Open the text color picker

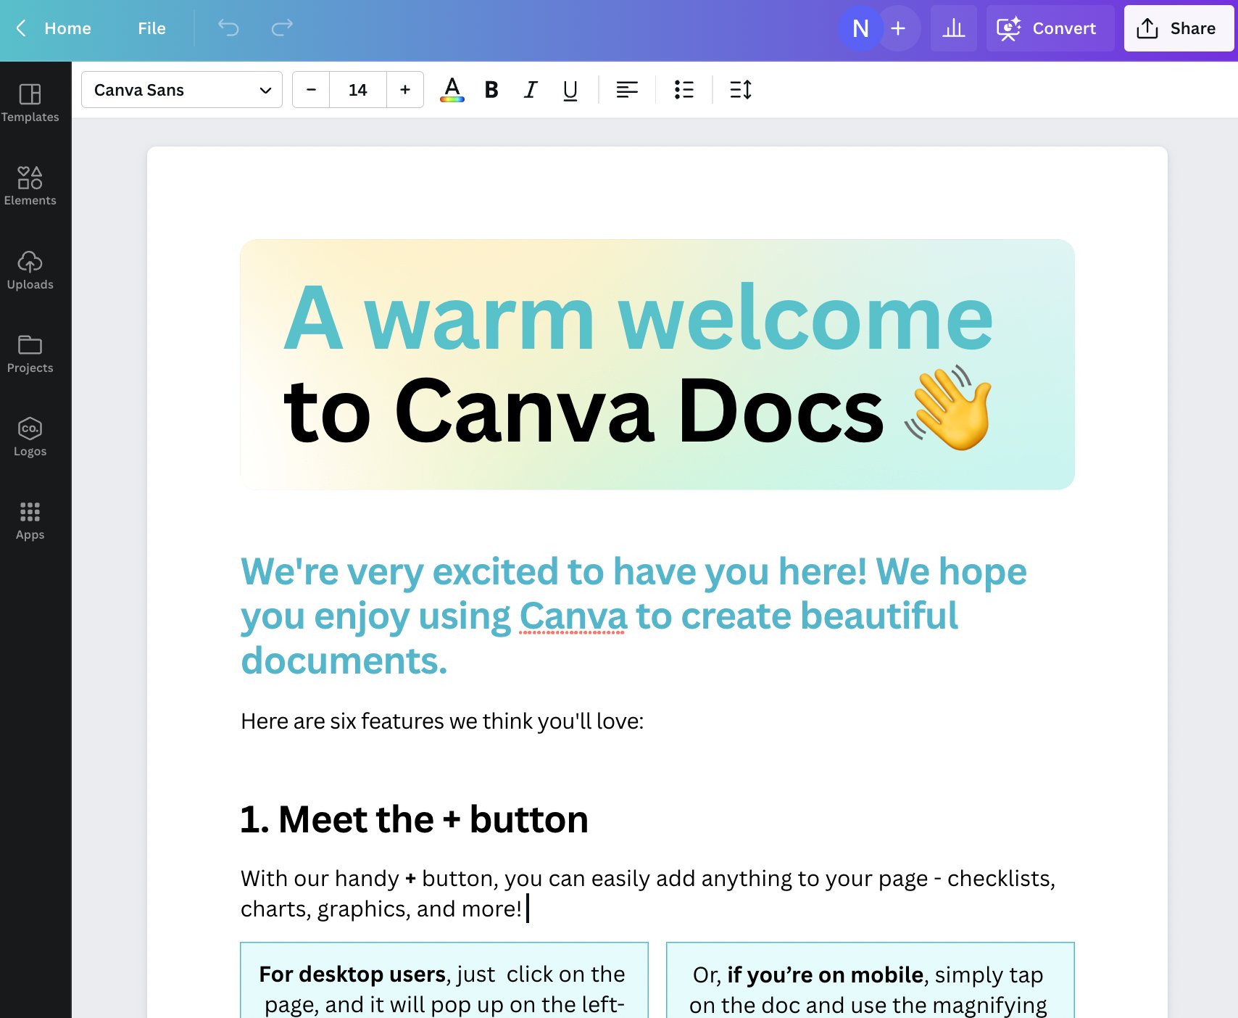tap(452, 89)
